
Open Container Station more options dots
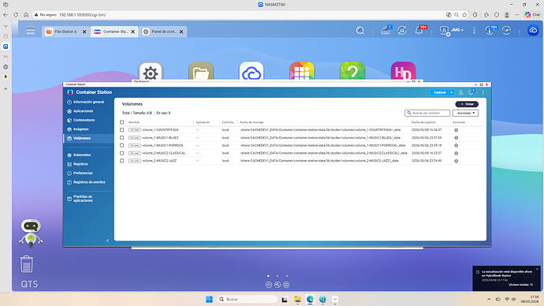point(483,92)
